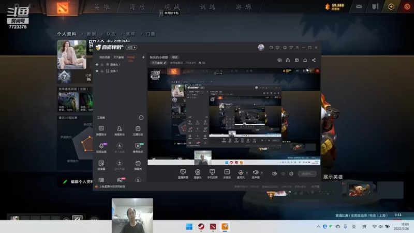
Task: Click the start streaming button at bottom right
Action: [307, 173]
